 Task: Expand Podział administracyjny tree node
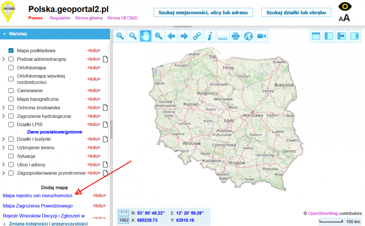tap(3, 59)
